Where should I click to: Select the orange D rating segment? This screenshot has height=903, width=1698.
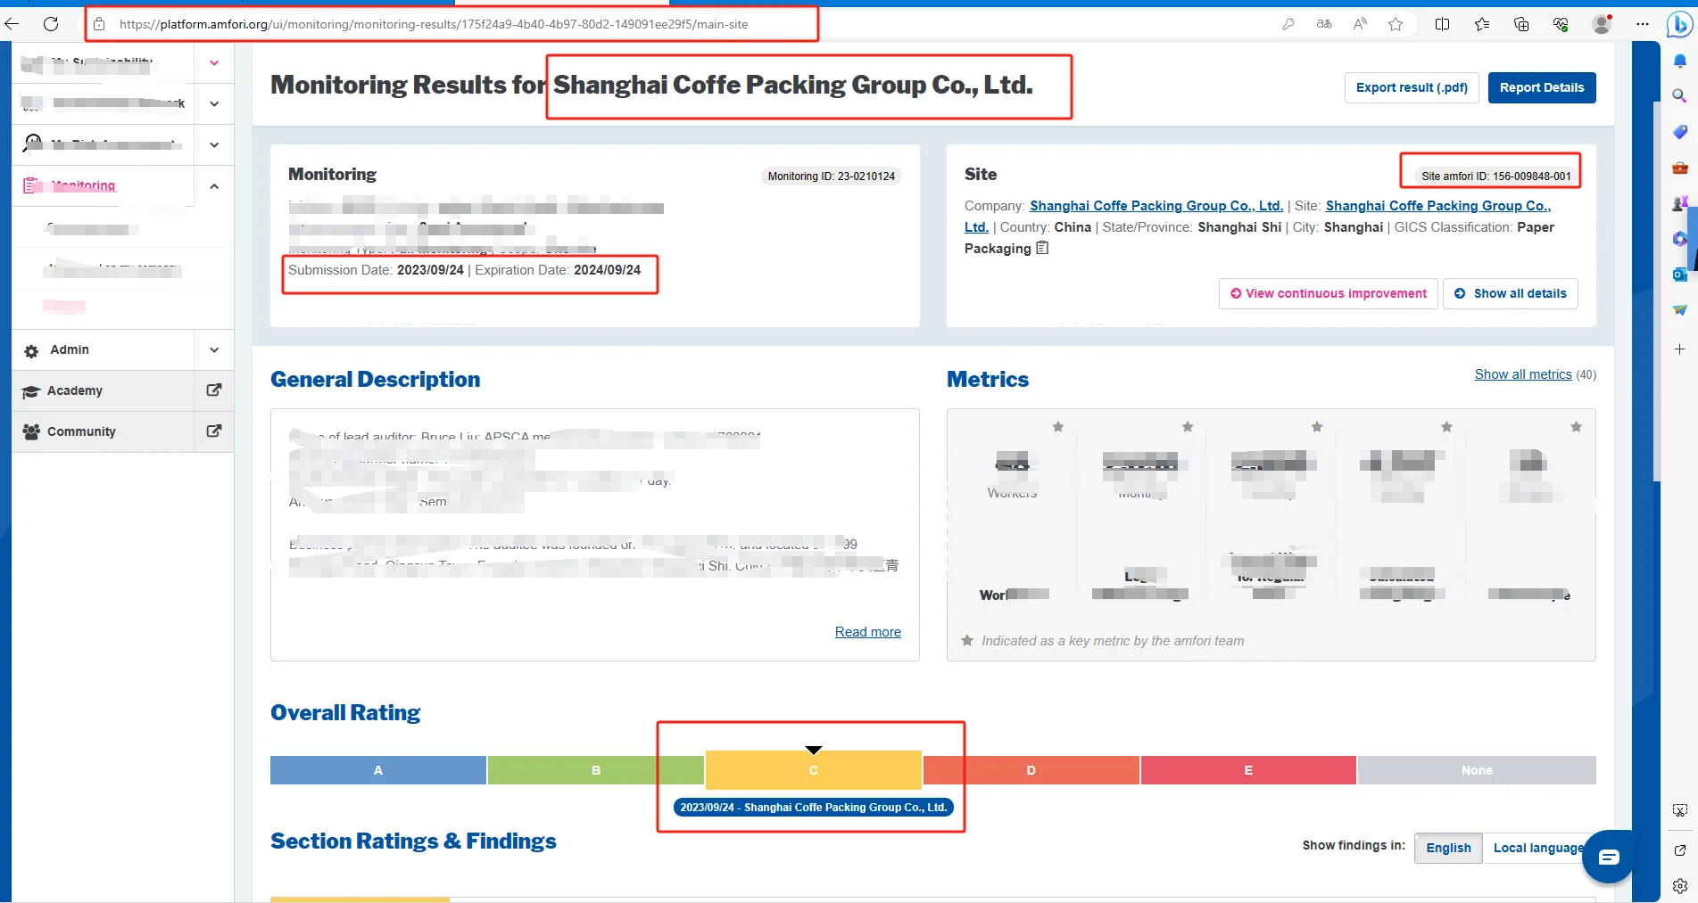pos(1031,770)
